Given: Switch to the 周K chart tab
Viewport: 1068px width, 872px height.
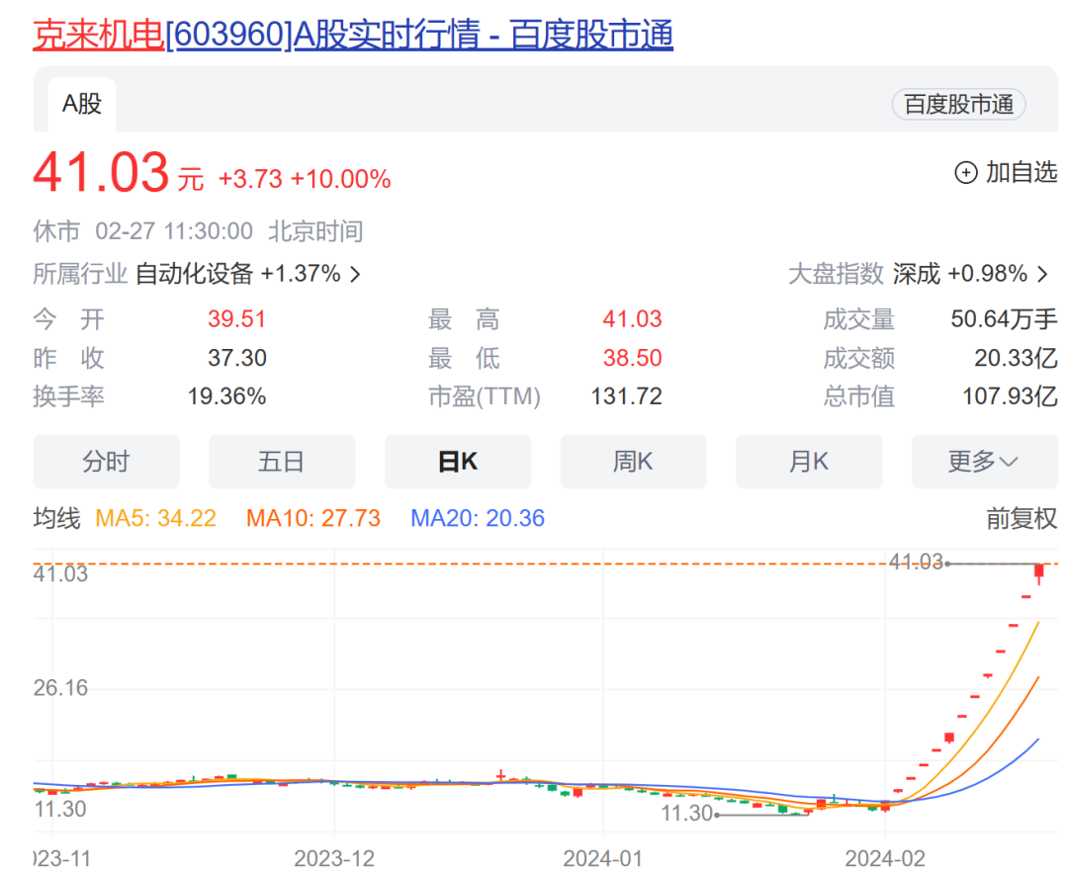Looking at the screenshot, I should click(634, 462).
